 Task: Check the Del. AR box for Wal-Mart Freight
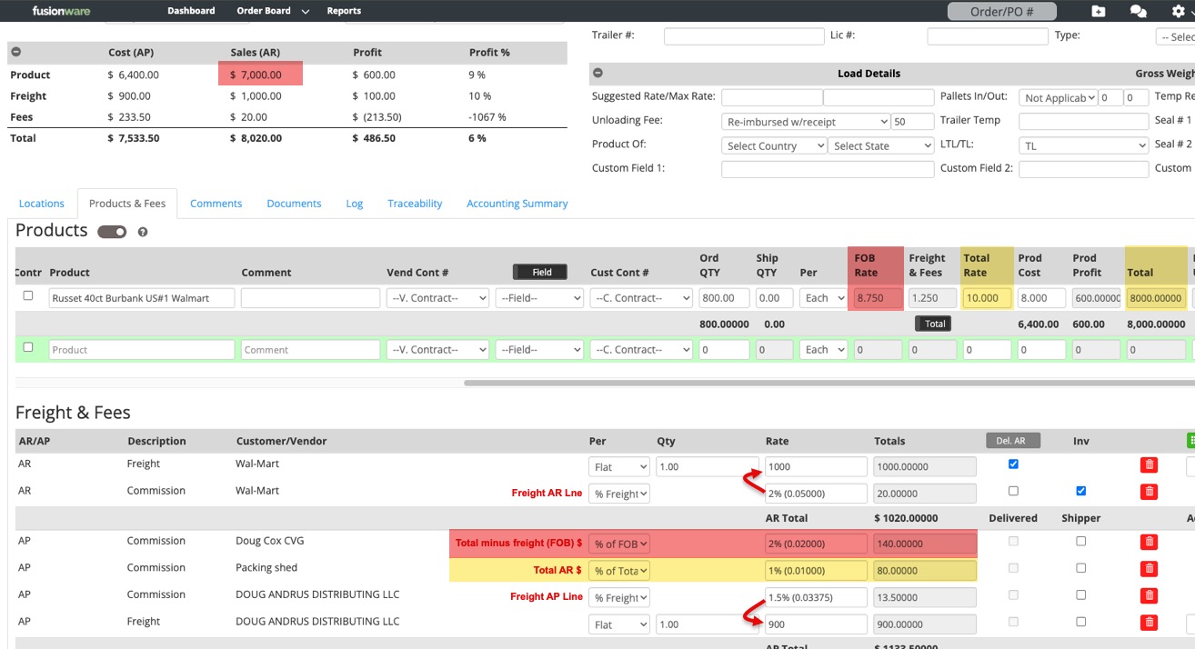(x=1013, y=464)
